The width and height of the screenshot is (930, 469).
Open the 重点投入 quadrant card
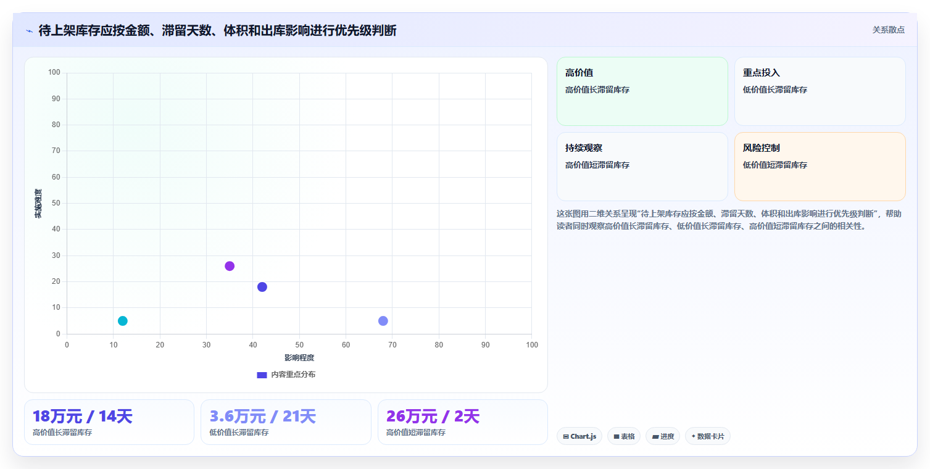tap(820, 91)
